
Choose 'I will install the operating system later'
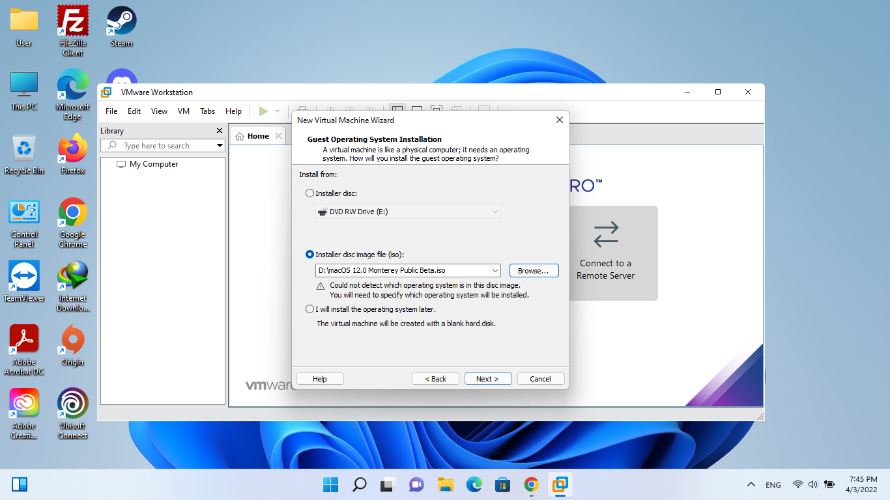pos(309,309)
